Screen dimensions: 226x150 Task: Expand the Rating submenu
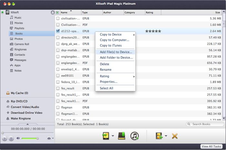[116, 76]
